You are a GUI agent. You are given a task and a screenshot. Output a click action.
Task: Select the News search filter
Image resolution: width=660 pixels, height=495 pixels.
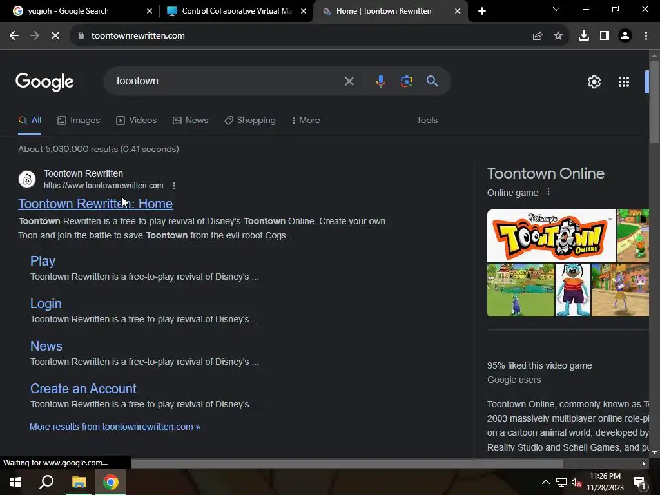(191, 121)
